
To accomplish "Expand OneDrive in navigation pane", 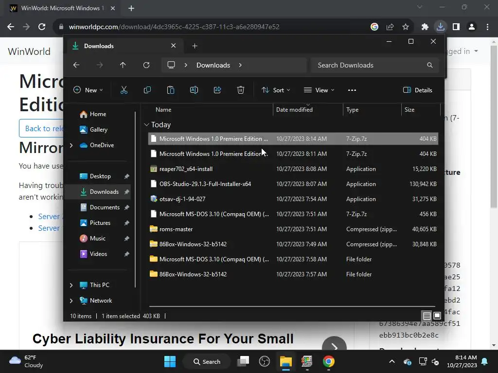I will point(71,145).
